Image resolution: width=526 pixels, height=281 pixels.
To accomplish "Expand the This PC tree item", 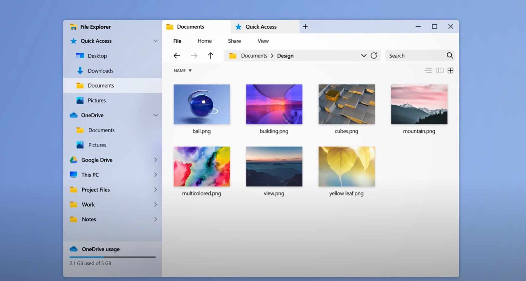I will tap(156, 175).
